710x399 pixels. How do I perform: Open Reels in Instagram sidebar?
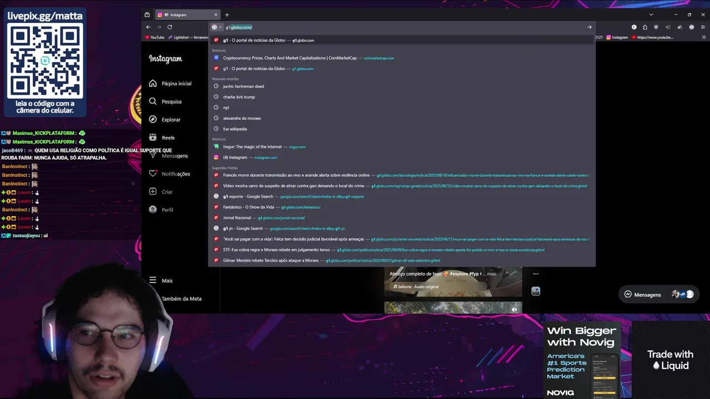pyautogui.click(x=162, y=137)
